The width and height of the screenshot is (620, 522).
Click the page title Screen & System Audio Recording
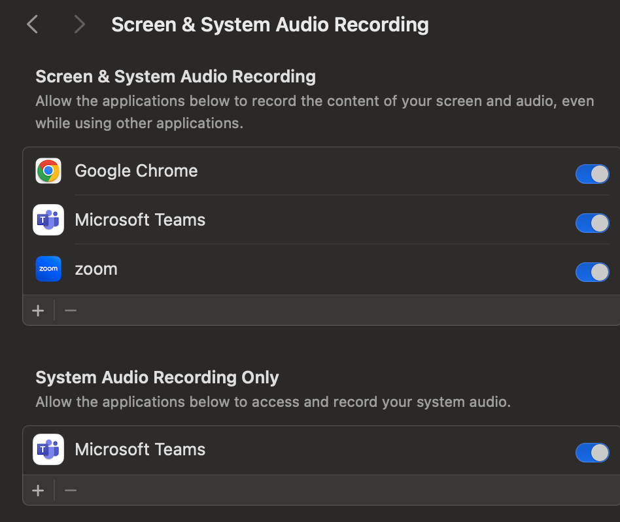point(270,25)
